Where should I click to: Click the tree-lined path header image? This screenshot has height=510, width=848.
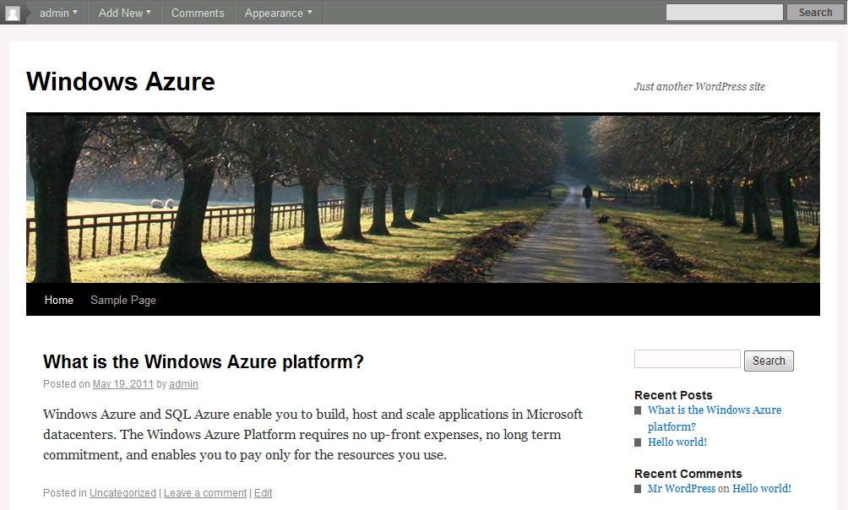click(423, 198)
